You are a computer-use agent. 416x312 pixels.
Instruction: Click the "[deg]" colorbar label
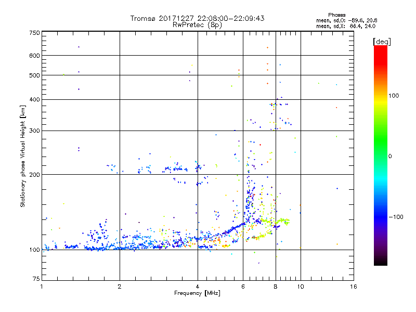point(382,42)
